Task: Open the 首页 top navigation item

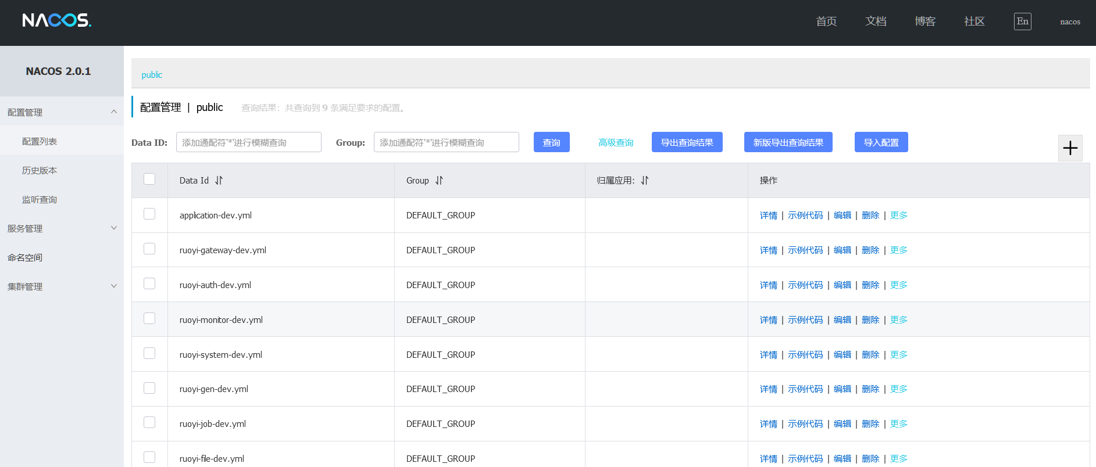Action: [826, 21]
